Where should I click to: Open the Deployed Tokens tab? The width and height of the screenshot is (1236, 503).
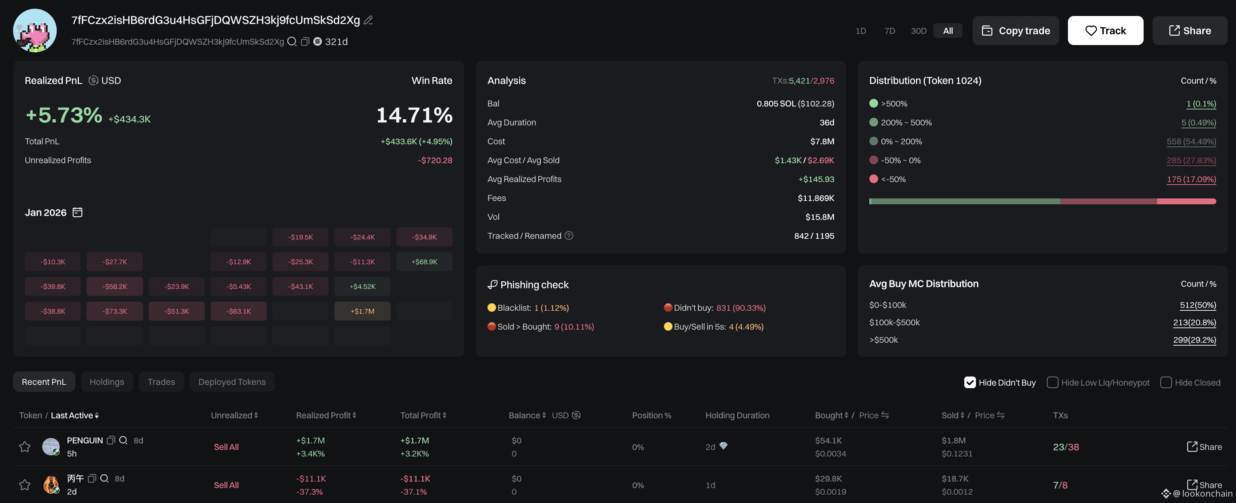(x=232, y=382)
